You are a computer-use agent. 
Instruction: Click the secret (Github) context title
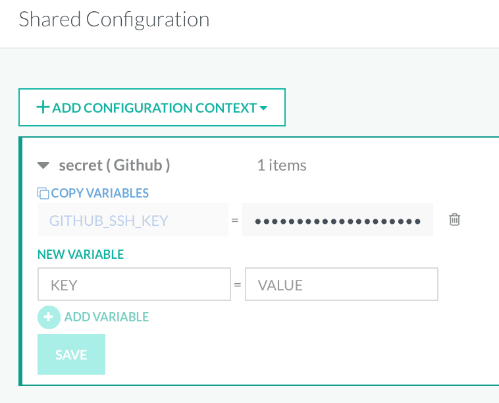coord(115,165)
